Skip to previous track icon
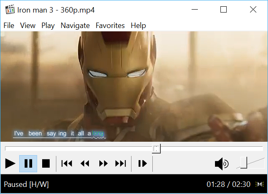268x194 pixels. point(67,163)
